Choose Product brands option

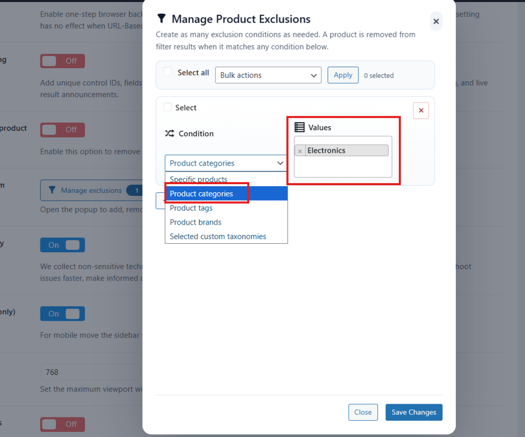(x=196, y=222)
